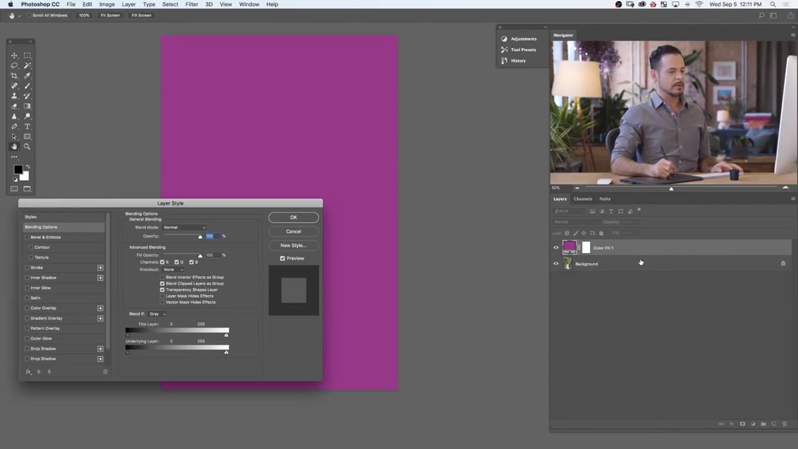This screenshot has height=449, width=798.
Task: Open the Filter menu
Action: coord(192,4)
